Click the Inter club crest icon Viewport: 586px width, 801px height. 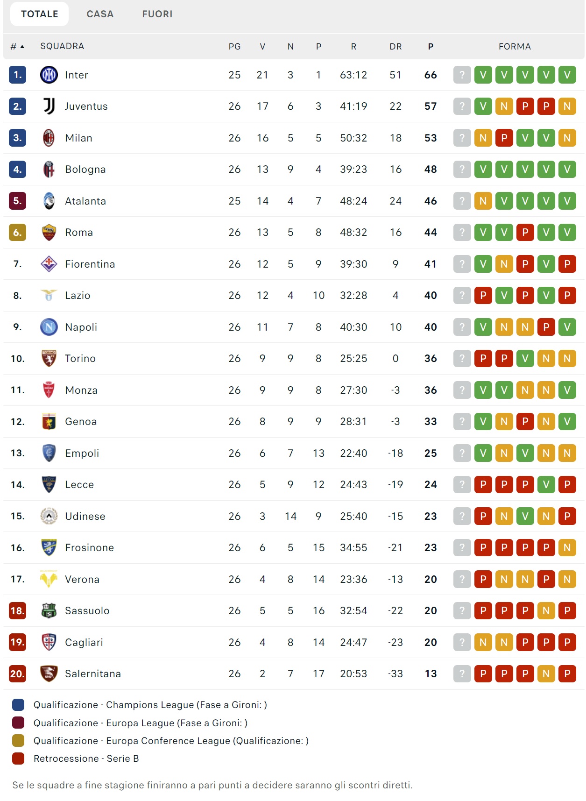point(49,75)
